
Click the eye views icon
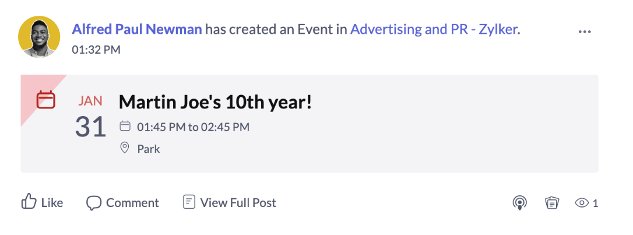click(581, 203)
